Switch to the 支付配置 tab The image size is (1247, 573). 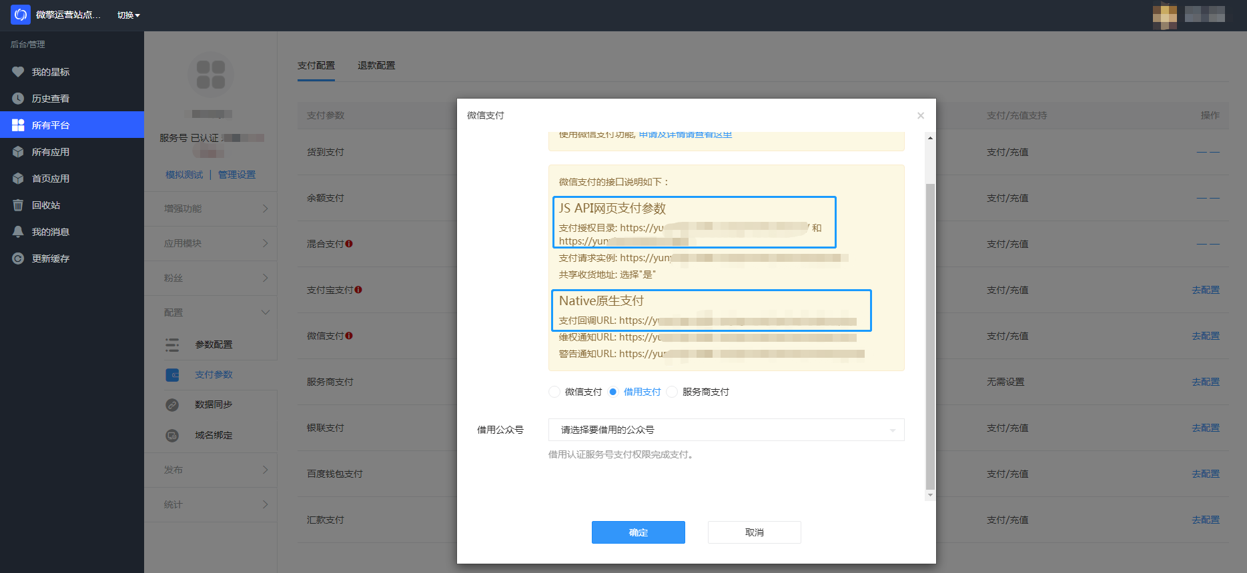pos(316,65)
